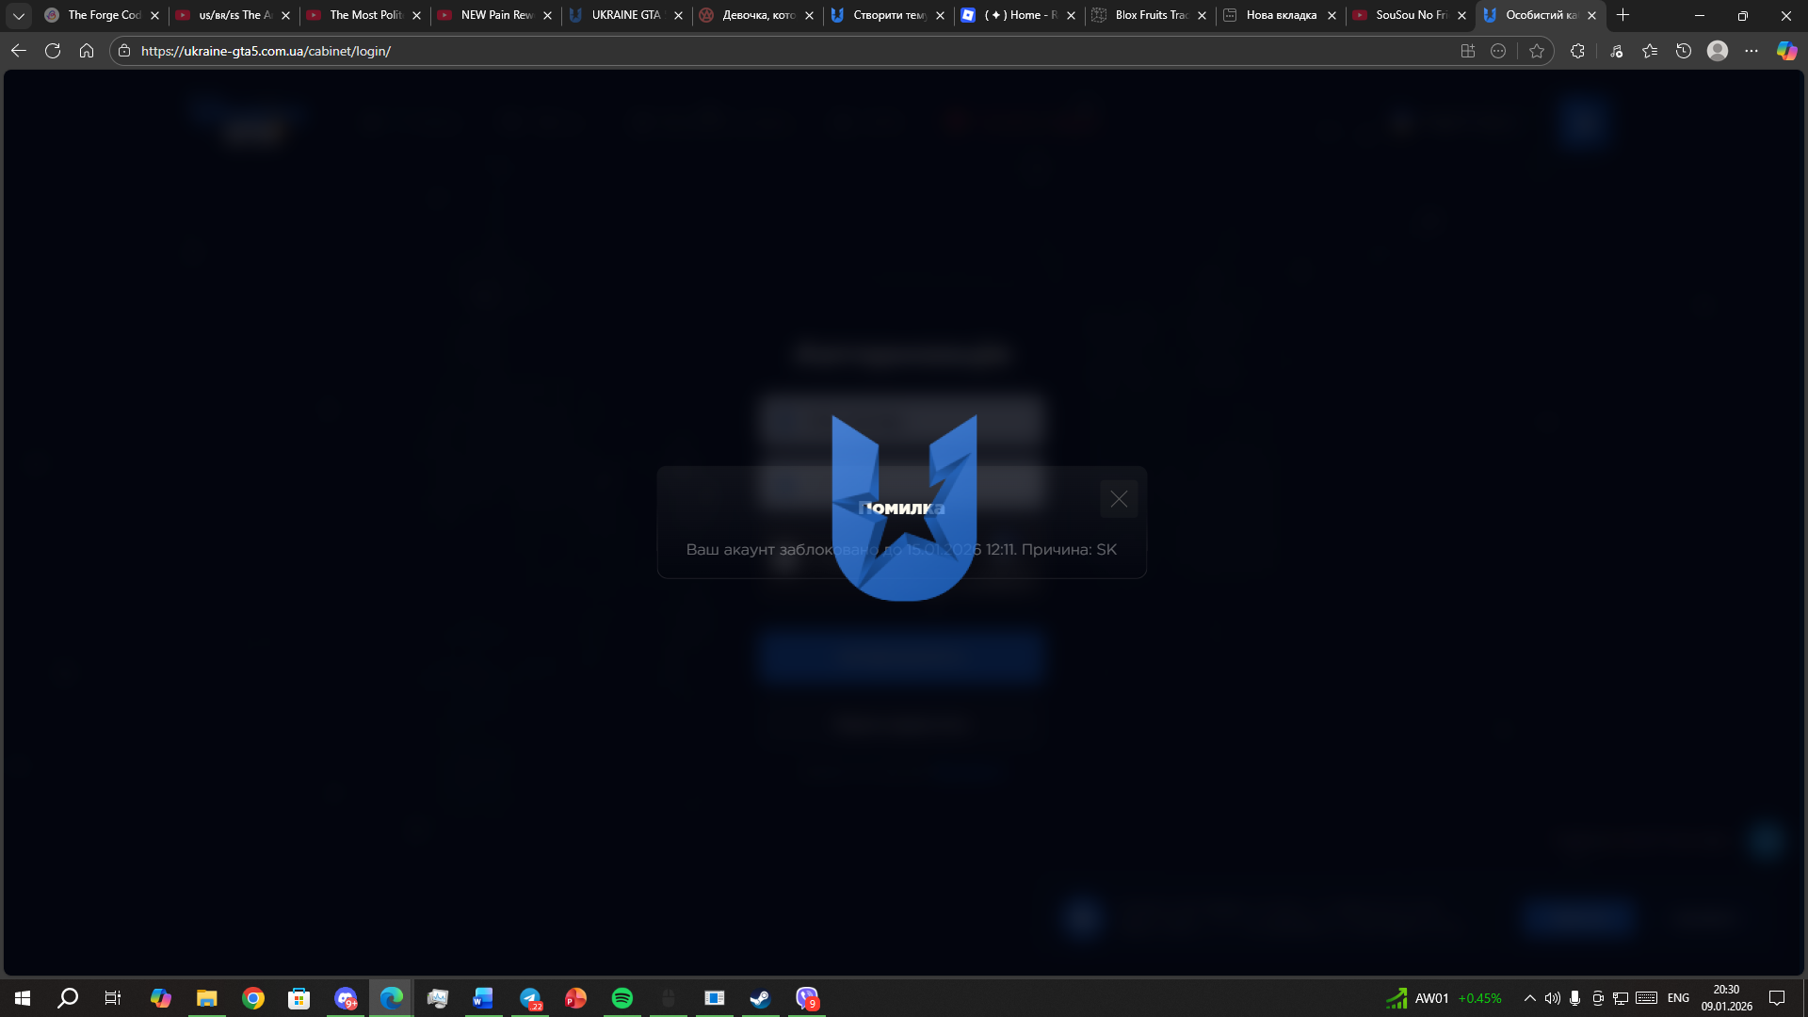Open Microsoft Word from taskbar
The width and height of the screenshot is (1808, 1017).
tap(483, 998)
